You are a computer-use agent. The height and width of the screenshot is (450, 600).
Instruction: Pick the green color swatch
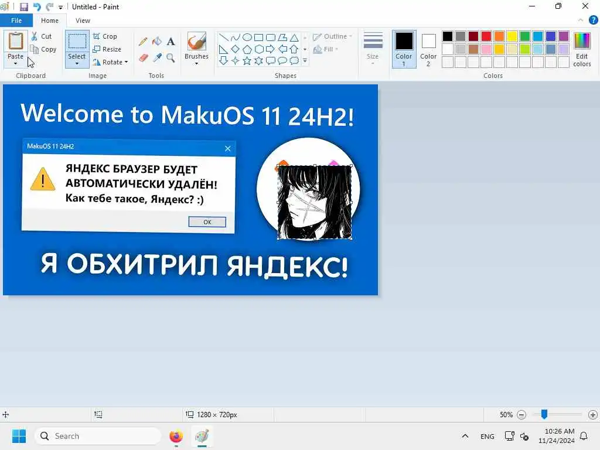tap(525, 36)
